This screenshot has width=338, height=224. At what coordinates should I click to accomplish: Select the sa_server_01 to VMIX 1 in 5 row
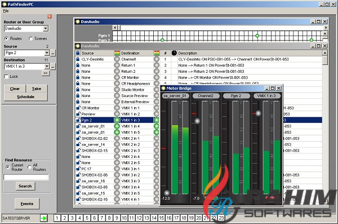pyautogui.click(x=198, y=132)
